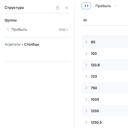Click the expand panel double-arrow button
This screenshot has width=128, height=128.
86,6
